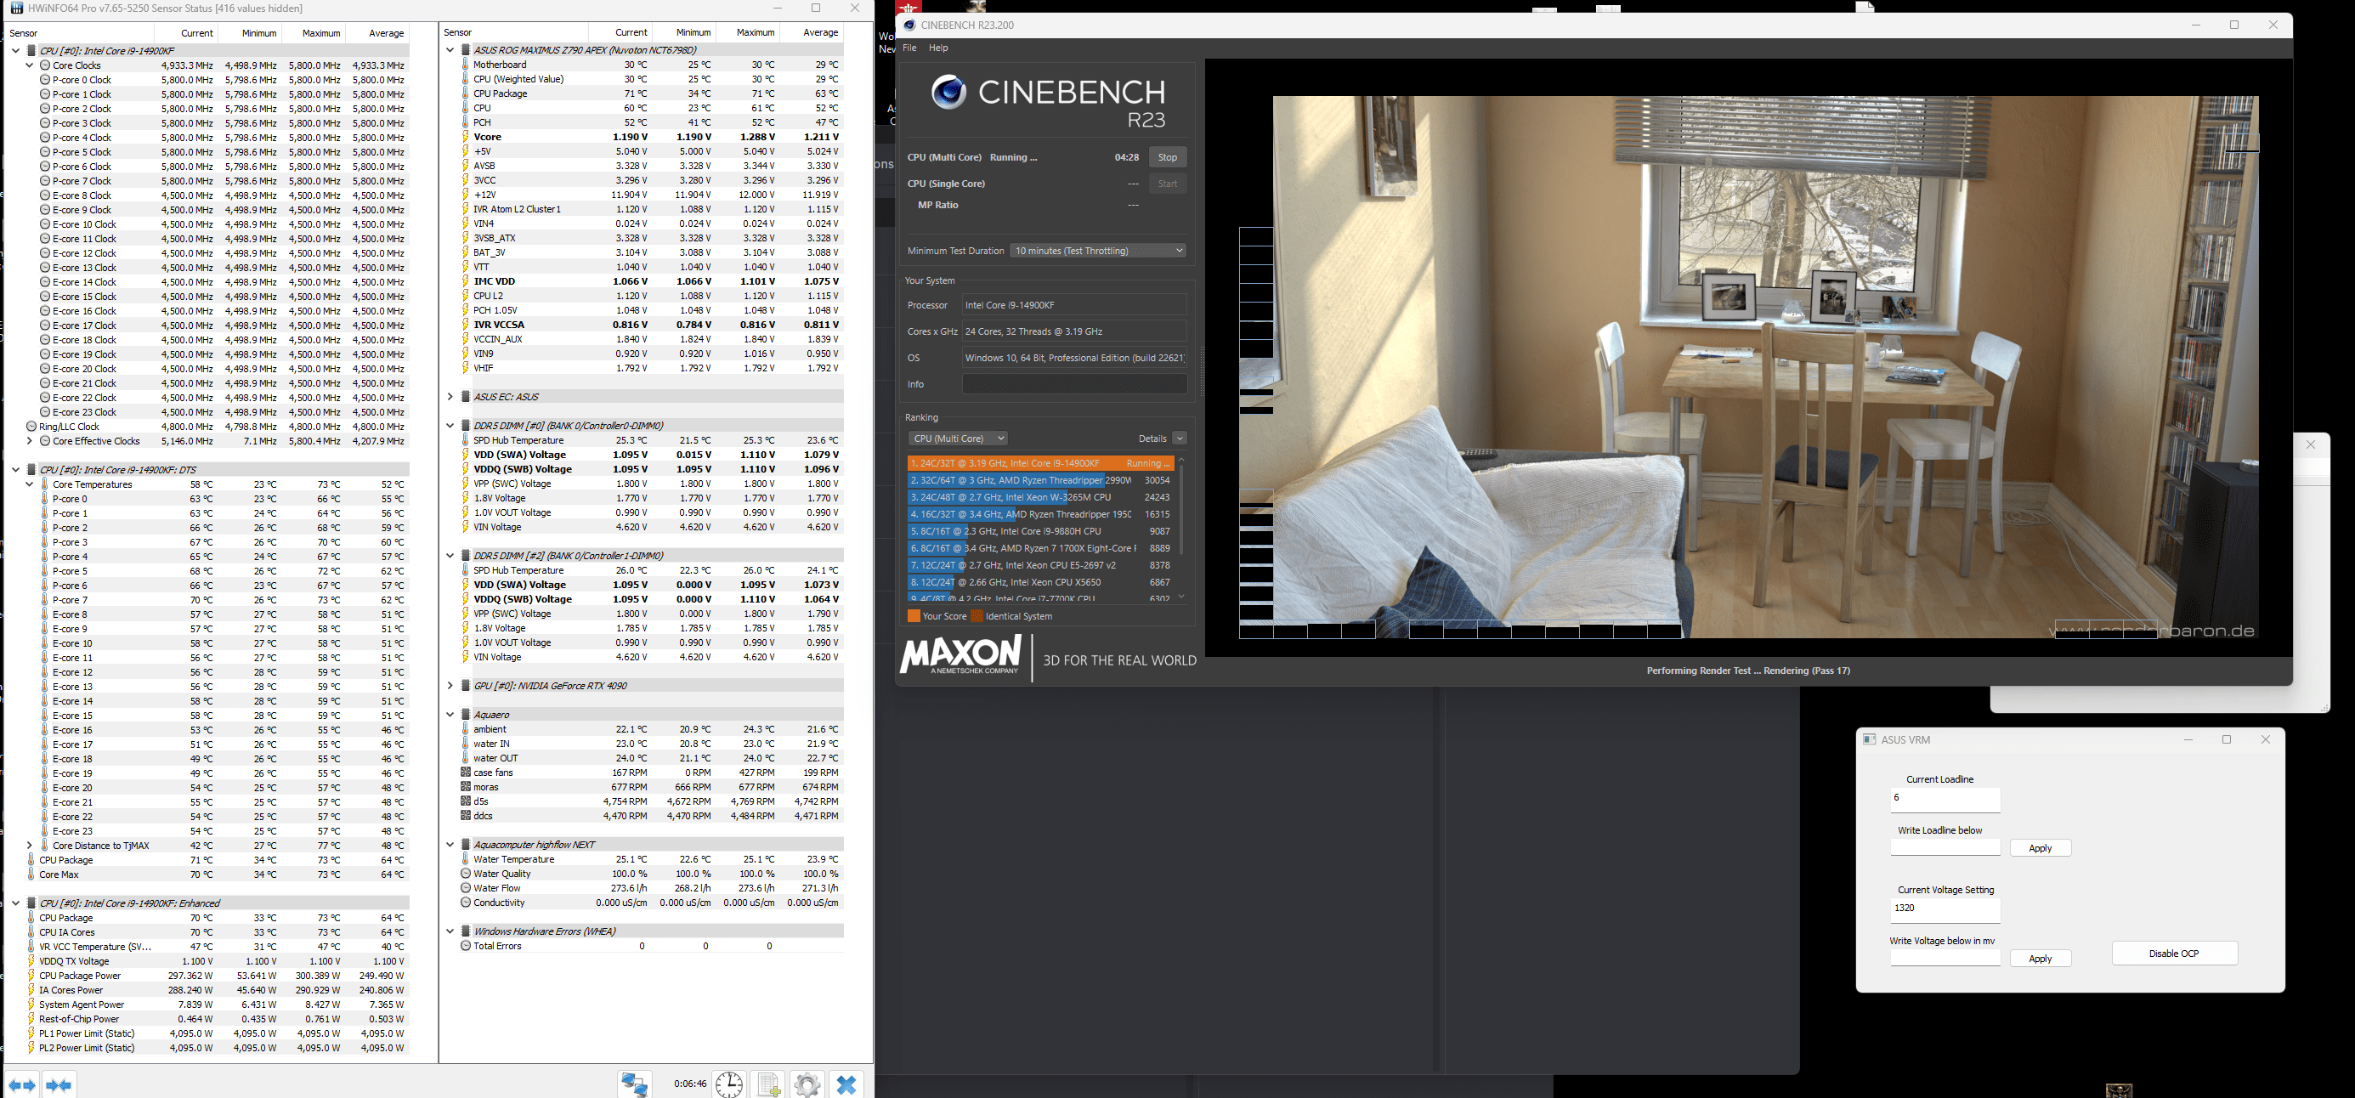Viewport: 2355px width, 1098px height.
Task: Expand the Core Effective Clocks node
Action: point(29,442)
